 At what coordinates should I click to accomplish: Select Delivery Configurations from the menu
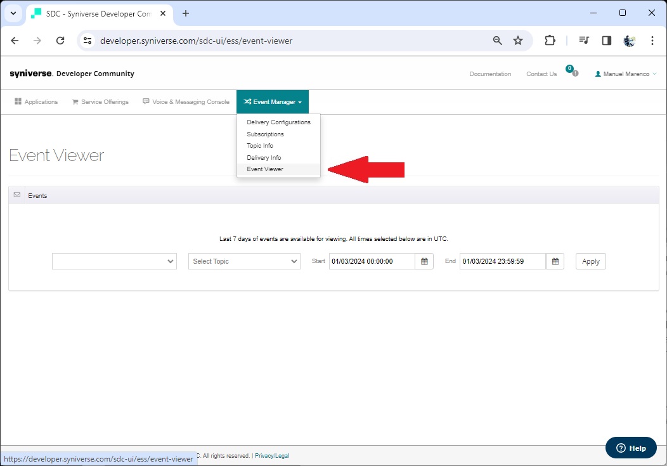(278, 122)
